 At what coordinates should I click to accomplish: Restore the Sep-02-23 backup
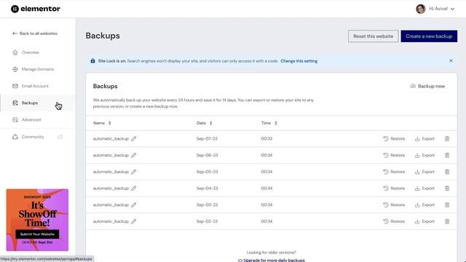pyautogui.click(x=394, y=221)
